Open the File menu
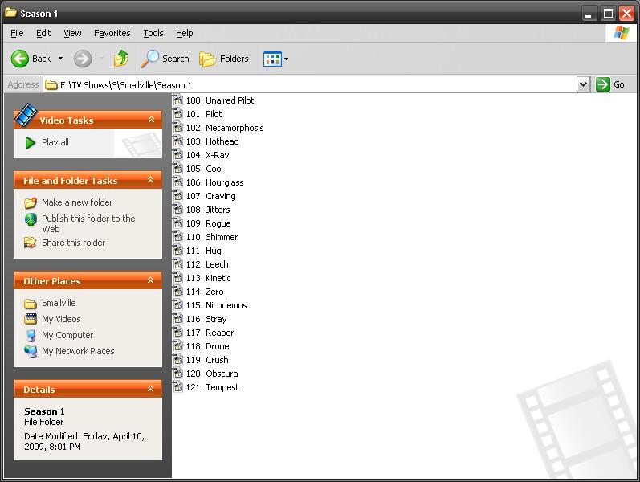640x482 pixels. (x=17, y=33)
